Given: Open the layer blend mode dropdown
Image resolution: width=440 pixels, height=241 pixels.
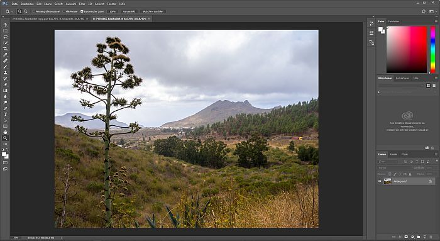Looking at the screenshot, I should [x=395, y=167].
